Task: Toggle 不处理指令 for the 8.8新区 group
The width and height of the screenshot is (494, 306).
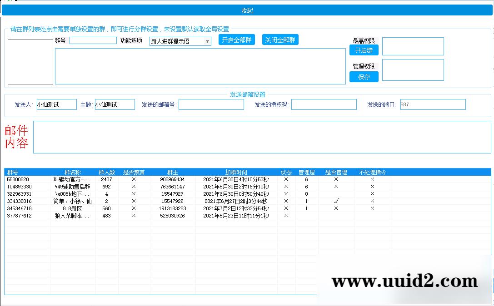Action: pyautogui.click(x=371, y=208)
